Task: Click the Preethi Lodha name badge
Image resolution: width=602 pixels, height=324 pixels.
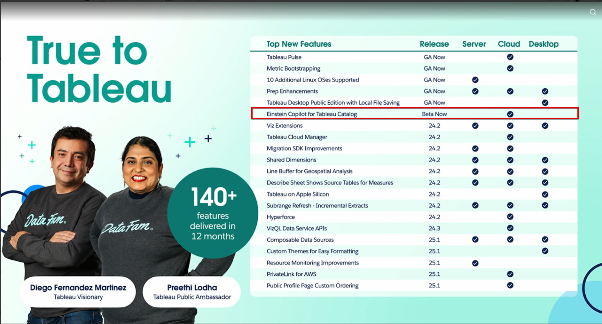Action: [192, 292]
